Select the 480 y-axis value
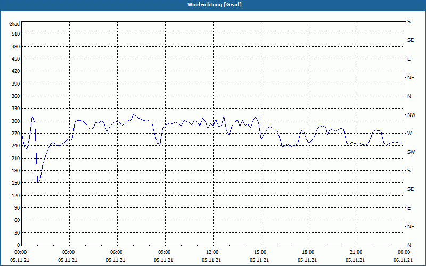426x266 pixels. coord(16,46)
